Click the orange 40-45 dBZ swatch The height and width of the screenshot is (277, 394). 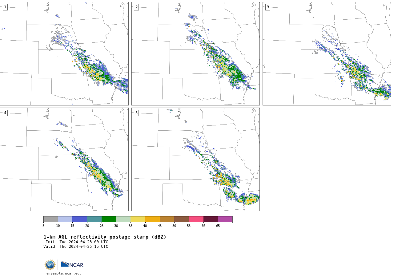[152, 219]
